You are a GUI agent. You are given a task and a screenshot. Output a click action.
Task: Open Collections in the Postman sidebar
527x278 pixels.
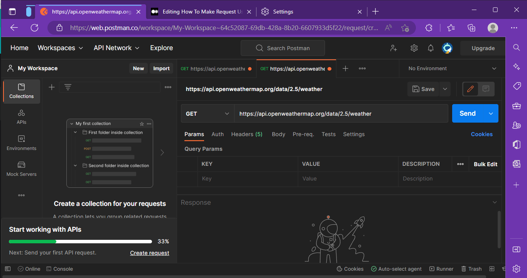coord(22,91)
